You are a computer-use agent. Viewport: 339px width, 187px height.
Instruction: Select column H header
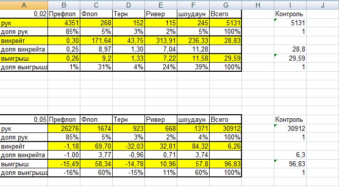tap(258, 5)
